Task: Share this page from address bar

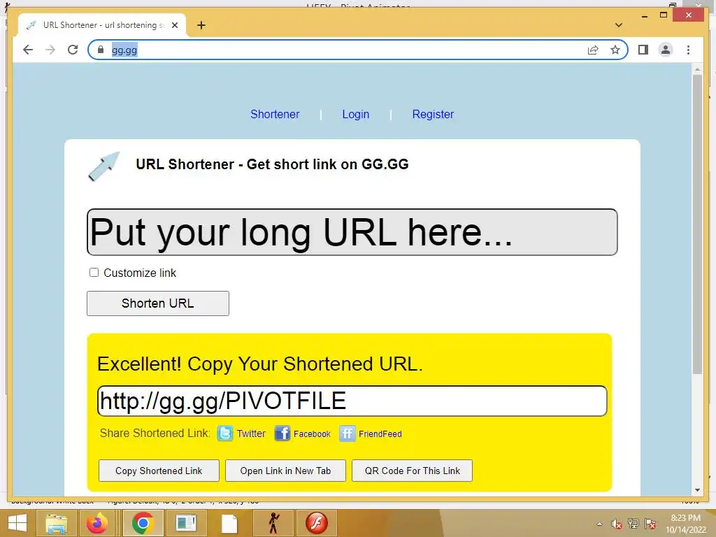Action: coord(593,50)
